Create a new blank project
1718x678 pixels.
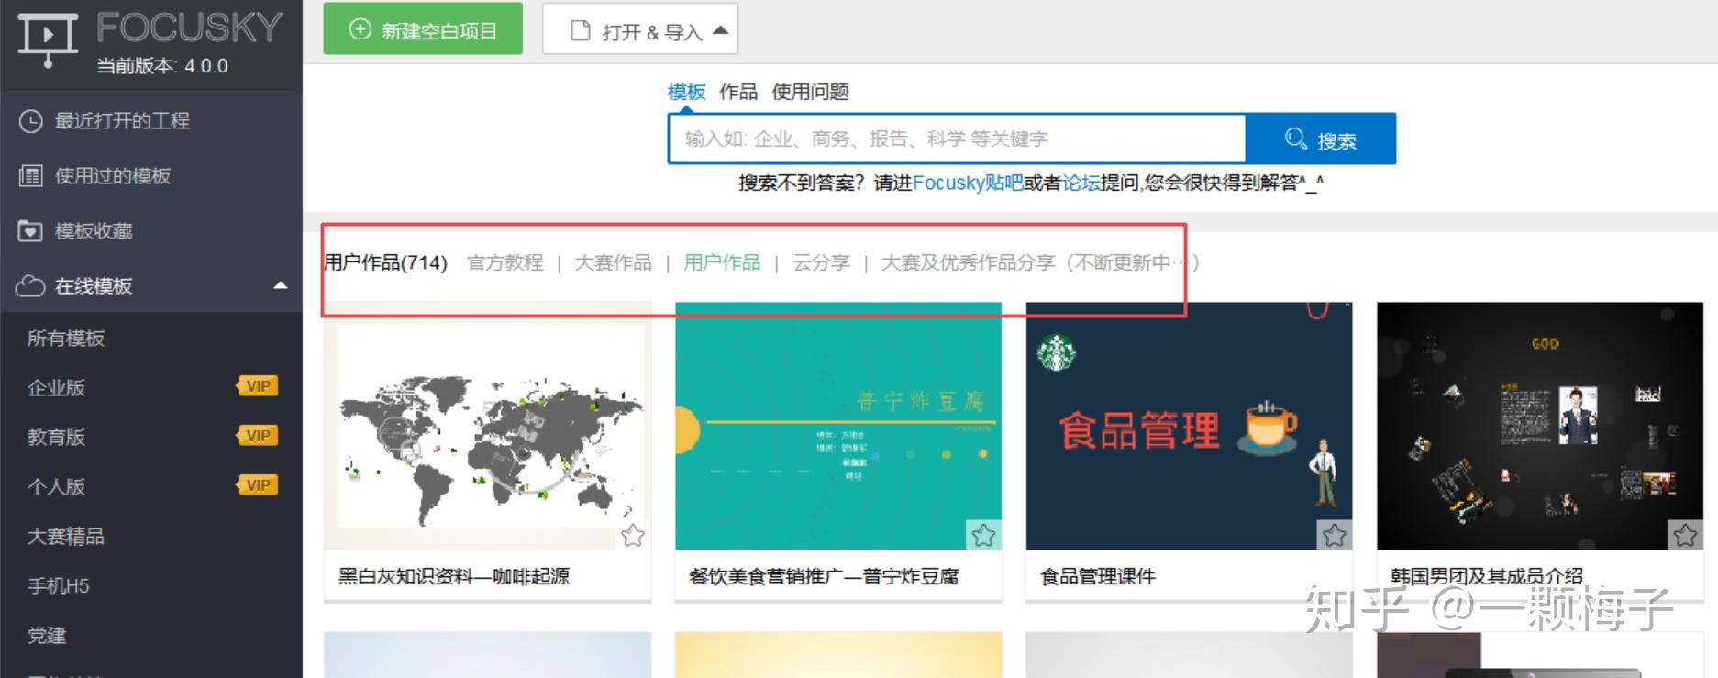423,29
